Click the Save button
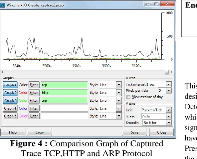 tap(134, 132)
